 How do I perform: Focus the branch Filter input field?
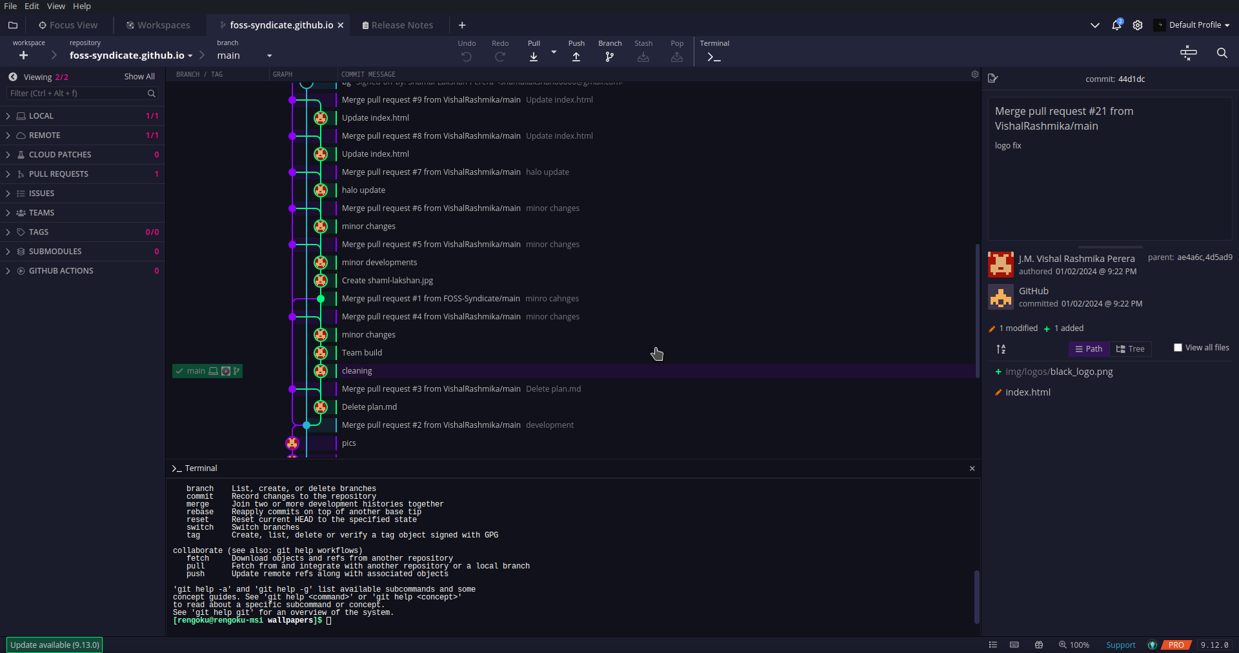click(x=83, y=94)
